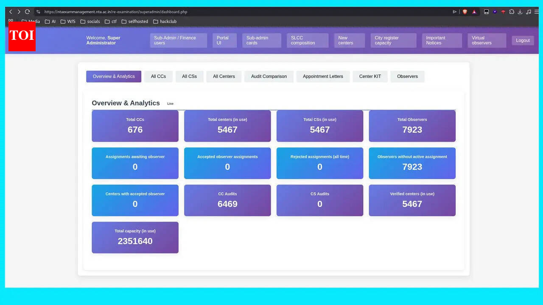Viewport: 543px width, 305px height.
Task: Click the Centers with accepted observer card
Action: pyautogui.click(x=135, y=200)
